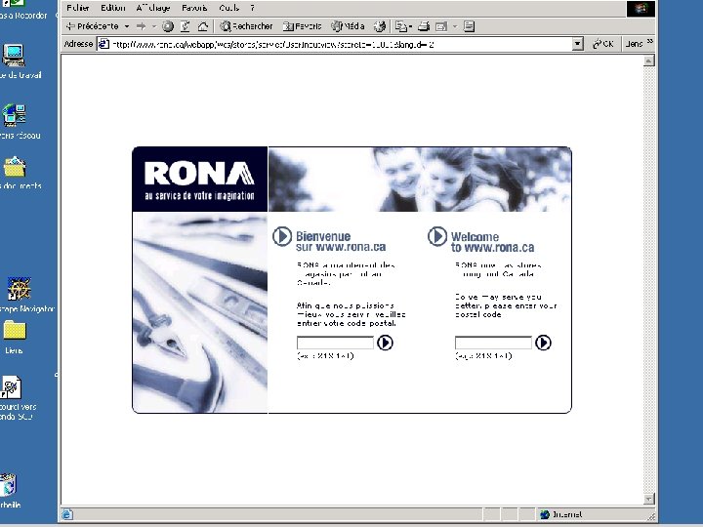703x527 pixels.
Task: Click the Internet zone status indicator
Action: point(561,514)
